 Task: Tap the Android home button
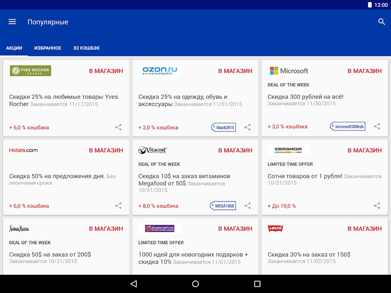pos(195,284)
